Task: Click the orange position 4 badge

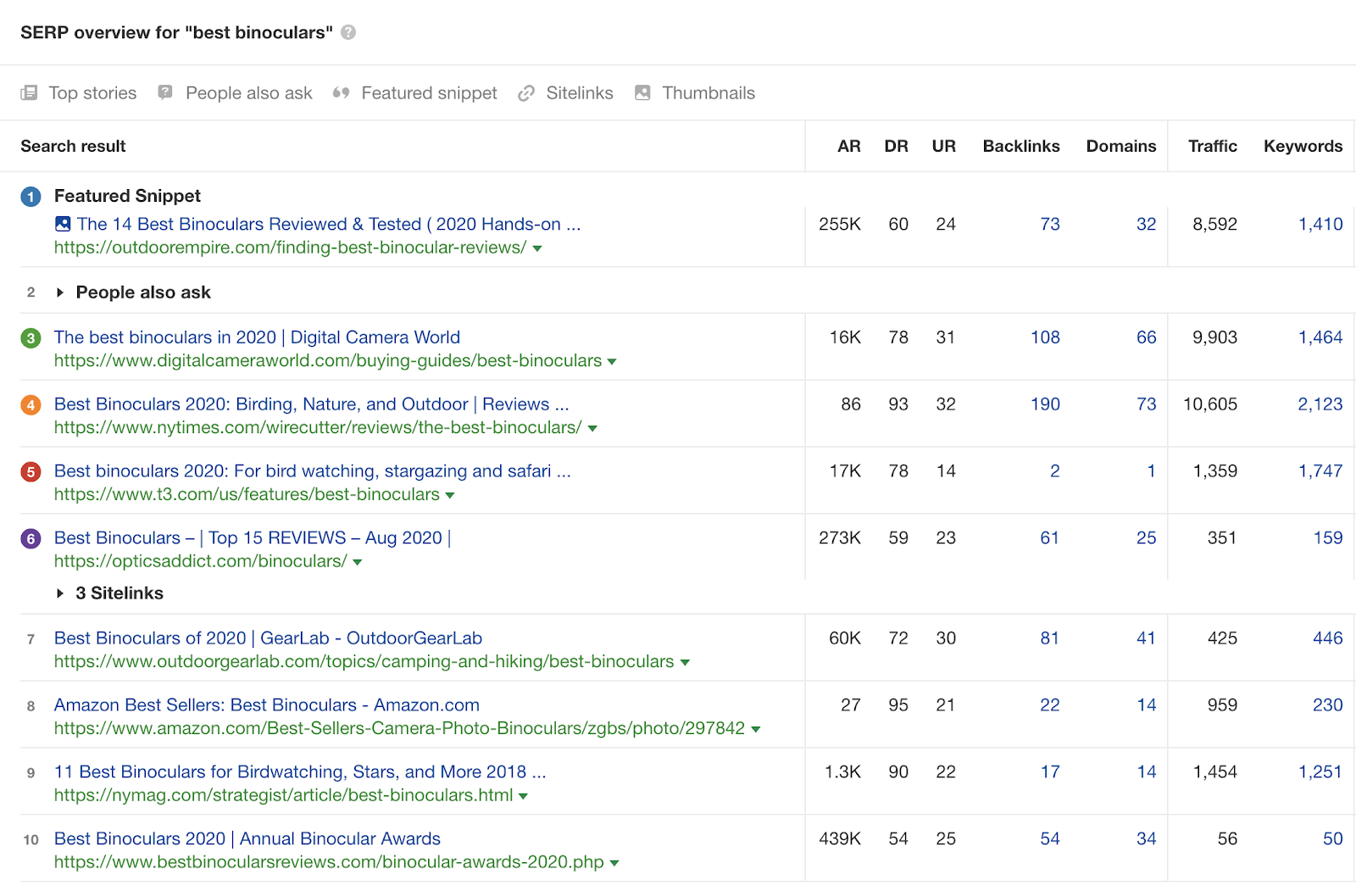Action: (x=31, y=405)
